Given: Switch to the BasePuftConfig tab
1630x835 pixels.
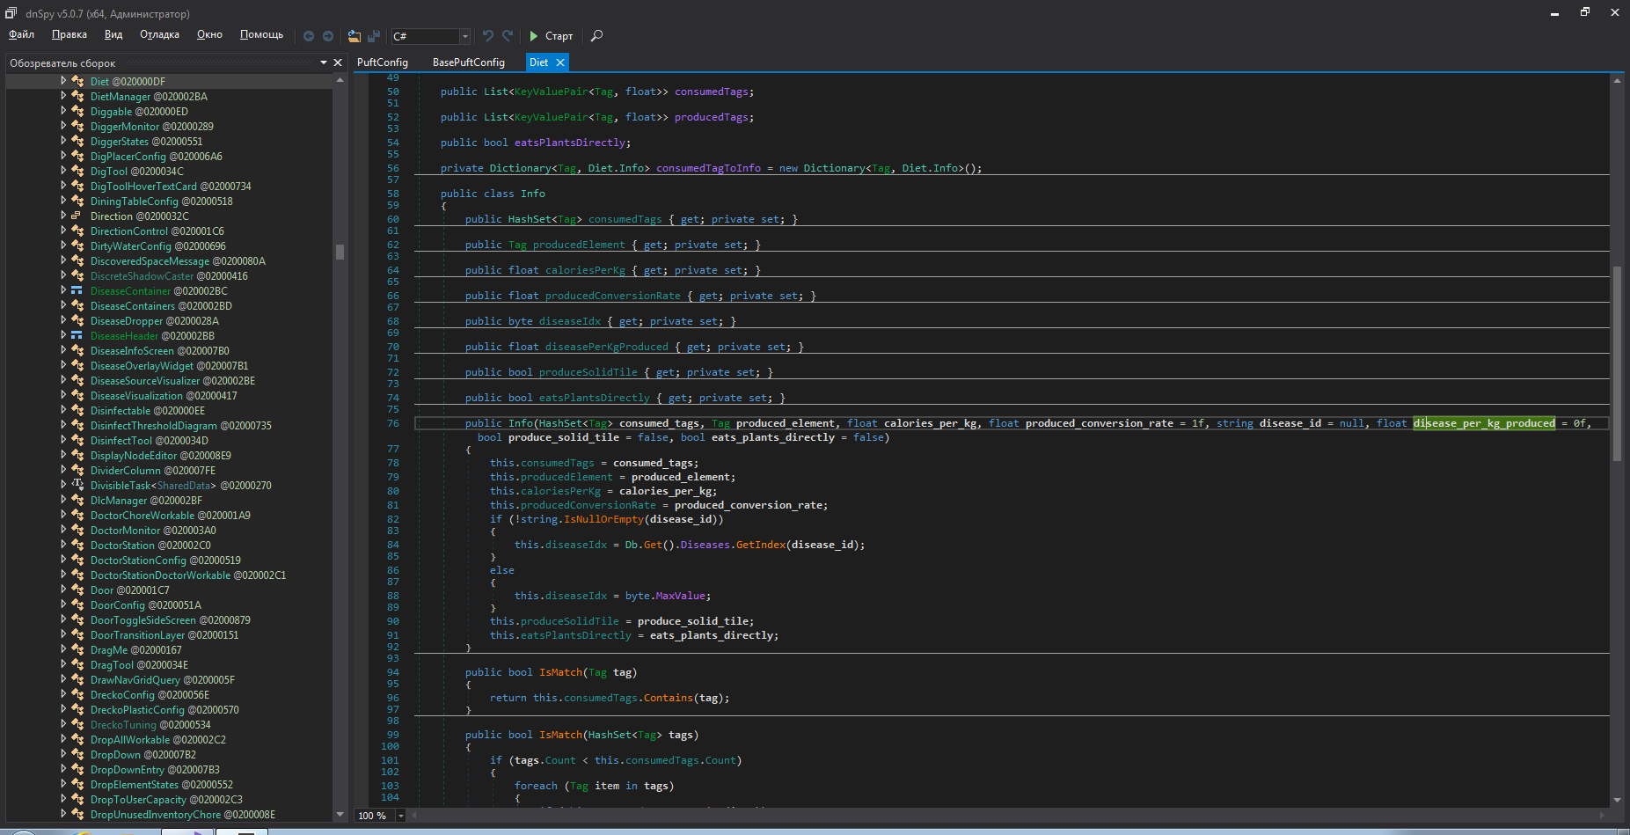Looking at the screenshot, I should pos(468,62).
